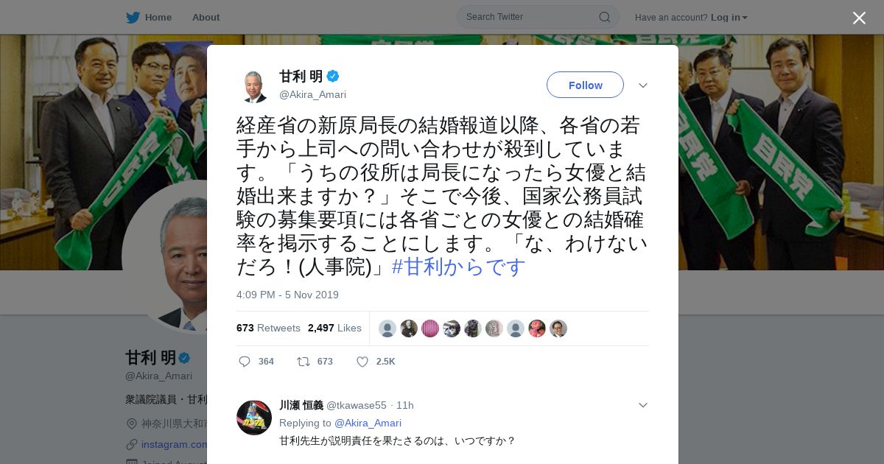Like the tweet with heart icon

[x=362, y=362]
